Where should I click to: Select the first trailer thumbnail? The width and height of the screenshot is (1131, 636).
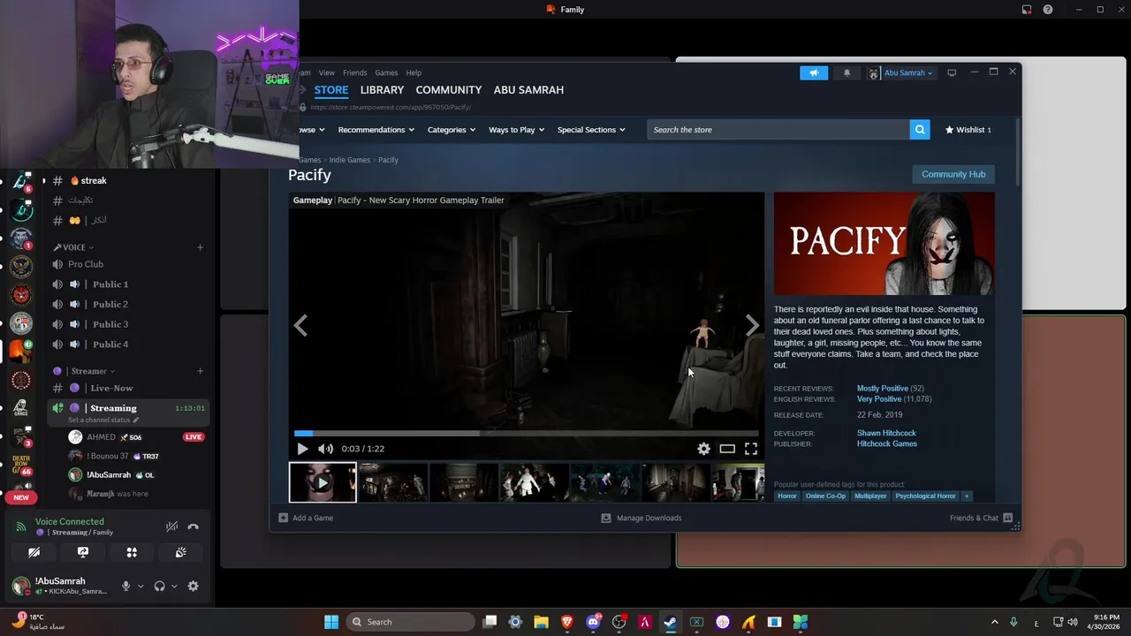click(323, 482)
